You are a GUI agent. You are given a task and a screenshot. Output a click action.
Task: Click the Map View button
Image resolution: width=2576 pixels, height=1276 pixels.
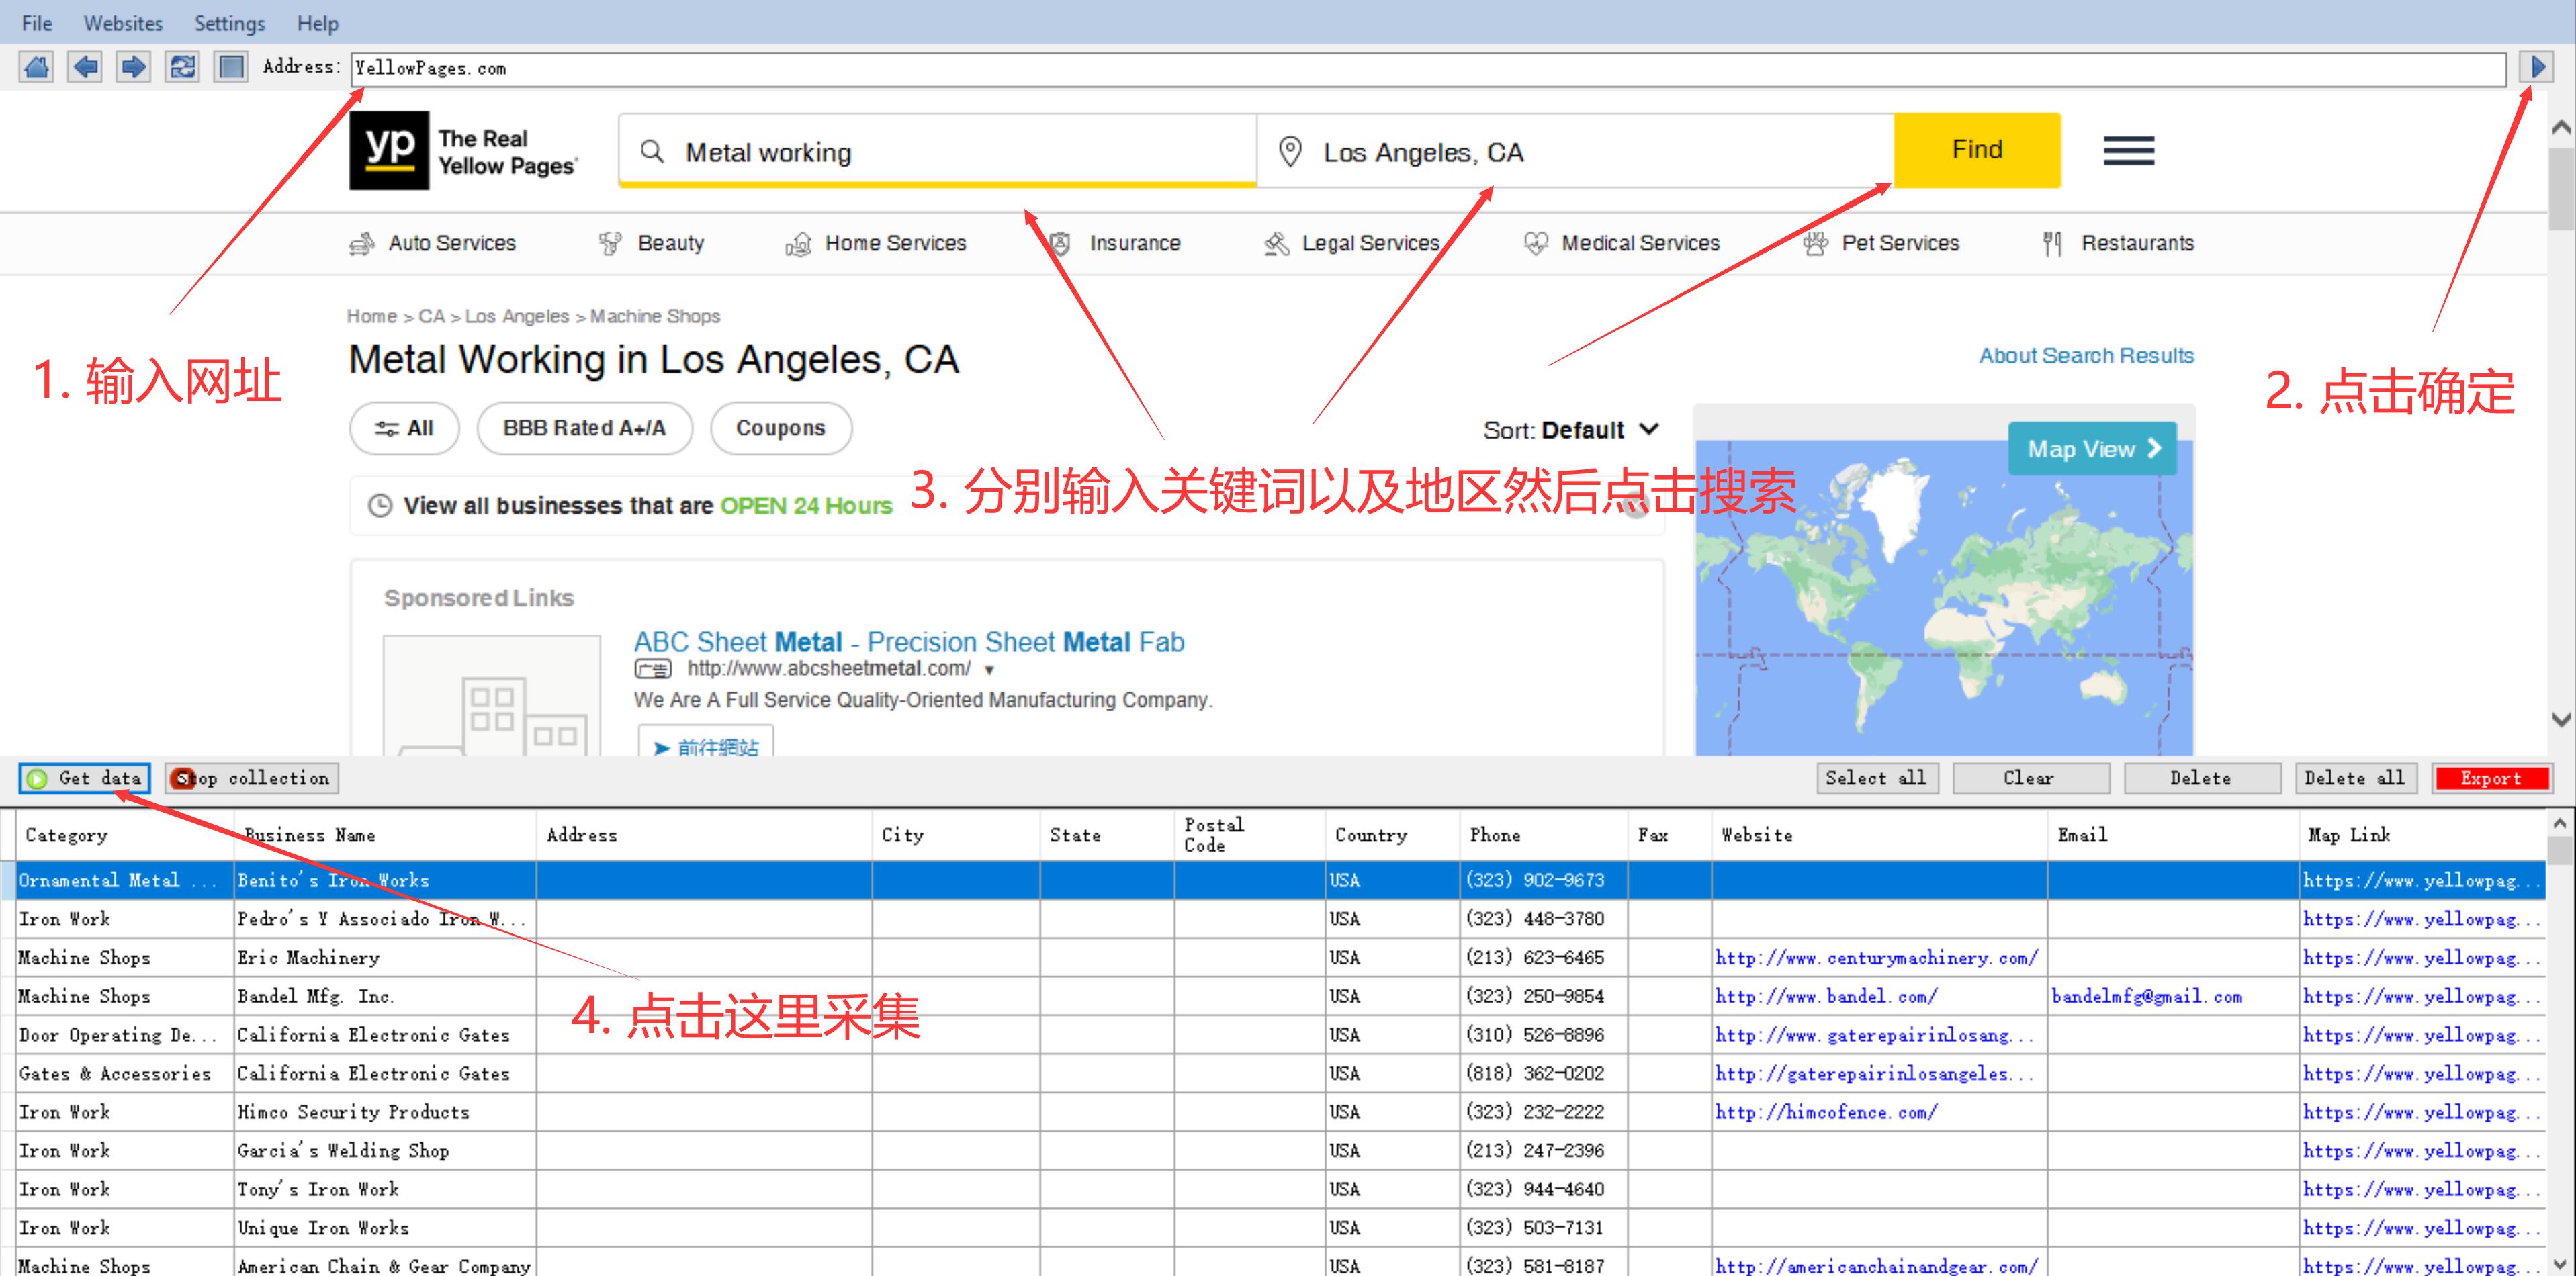(2093, 449)
